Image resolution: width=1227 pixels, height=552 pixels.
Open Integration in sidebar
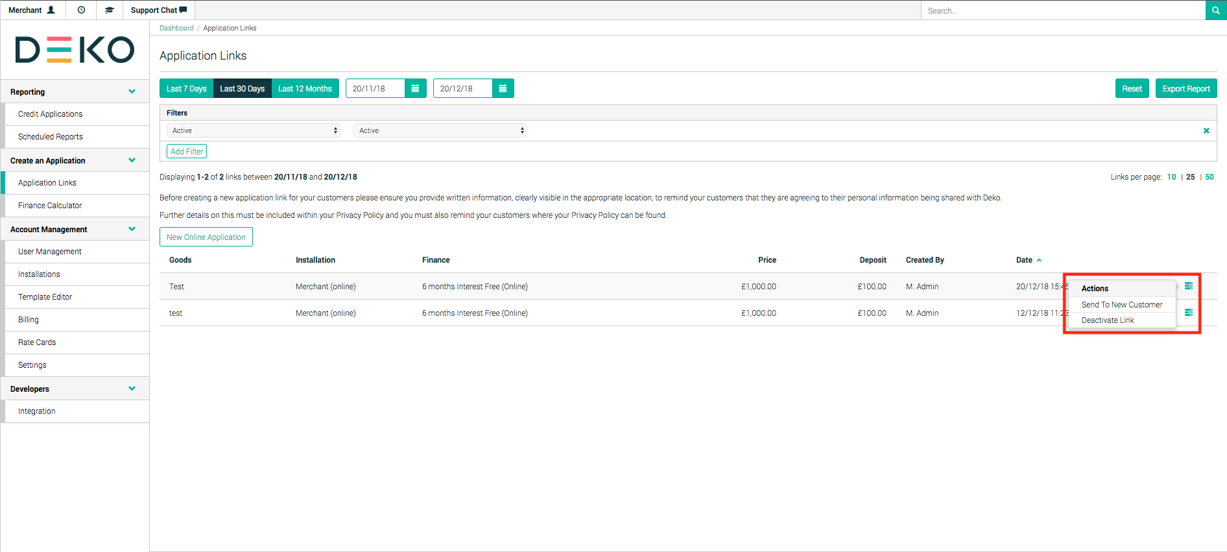tap(77, 411)
